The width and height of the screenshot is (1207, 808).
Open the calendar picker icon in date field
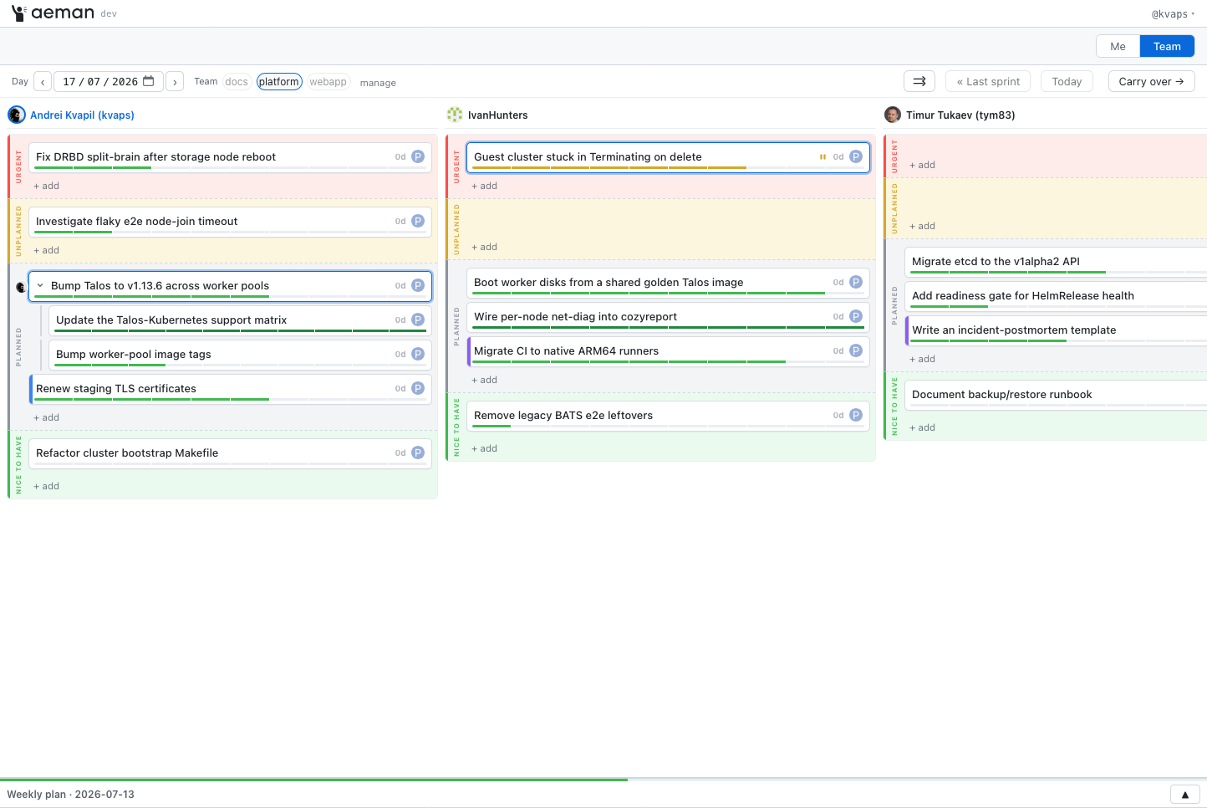[x=149, y=81]
